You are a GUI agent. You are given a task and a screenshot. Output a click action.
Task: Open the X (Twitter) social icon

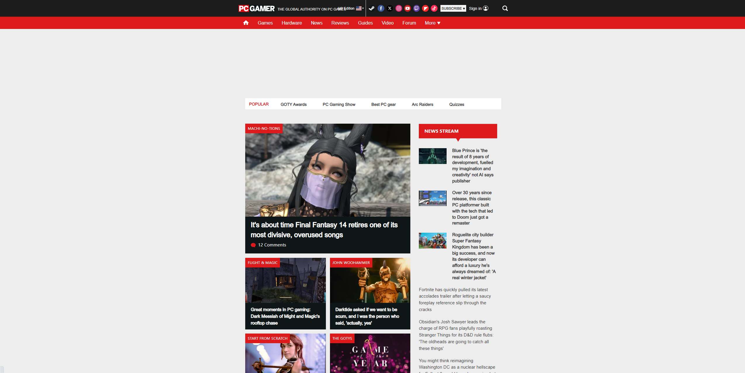[x=390, y=8]
